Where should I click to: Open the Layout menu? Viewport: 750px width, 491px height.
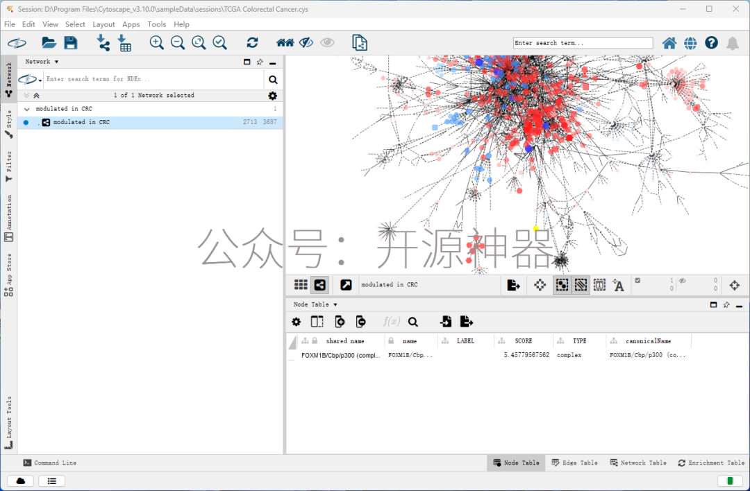coord(103,24)
